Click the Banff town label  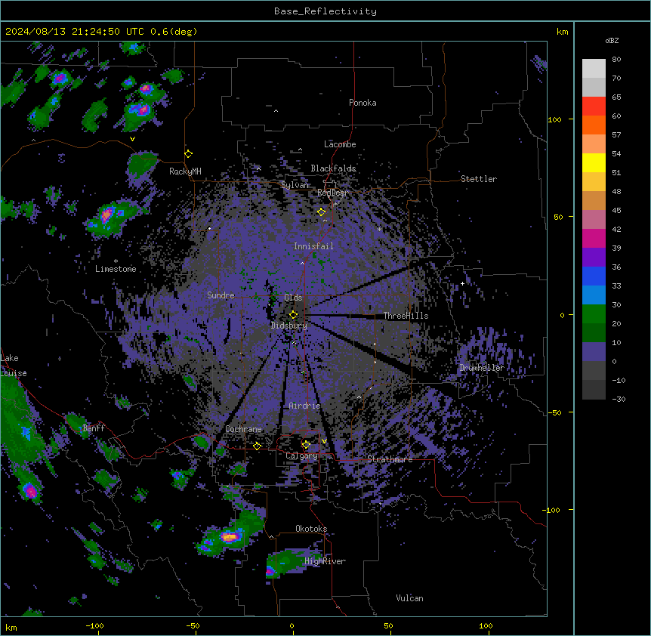coord(94,428)
